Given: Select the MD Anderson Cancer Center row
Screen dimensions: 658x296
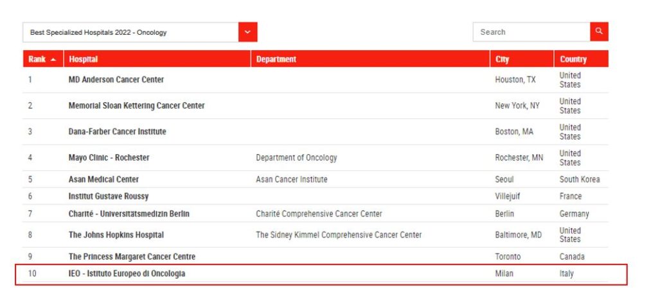Looking at the screenshot, I should [116, 80].
